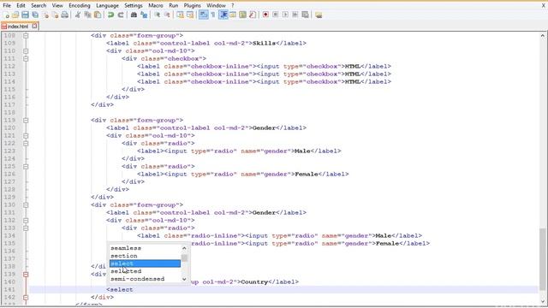The image size is (548, 308).
Task: Choose 'select' in the autocomplete list
Action: (145, 264)
